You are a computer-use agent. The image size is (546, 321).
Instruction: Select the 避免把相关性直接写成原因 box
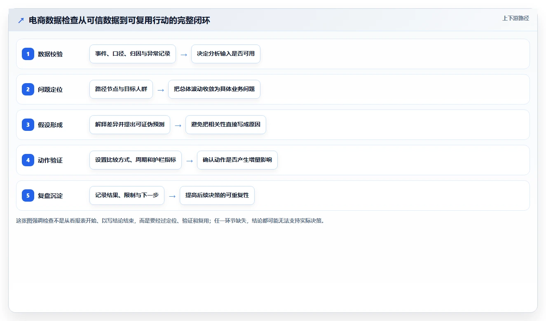tap(226, 125)
